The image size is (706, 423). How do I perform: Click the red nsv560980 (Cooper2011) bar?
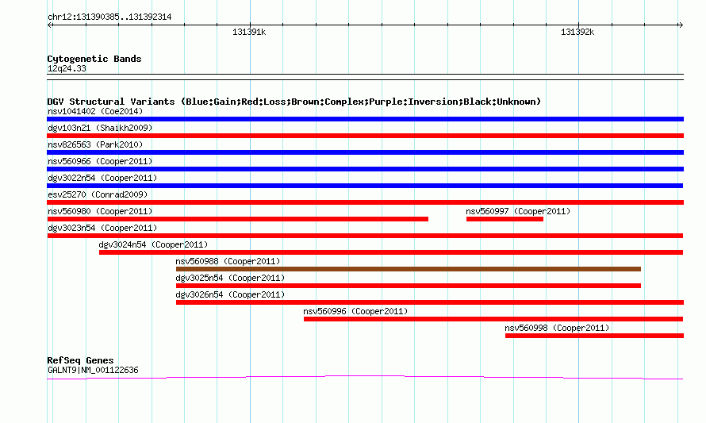click(238, 219)
